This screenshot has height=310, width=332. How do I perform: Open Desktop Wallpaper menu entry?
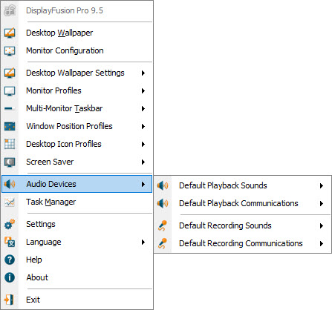tap(77, 33)
